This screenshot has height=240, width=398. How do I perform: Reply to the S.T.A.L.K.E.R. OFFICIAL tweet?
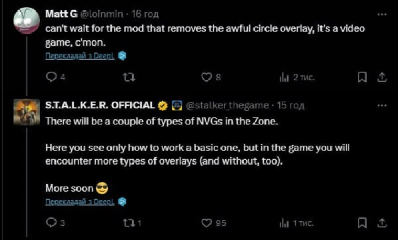pyautogui.click(x=51, y=223)
